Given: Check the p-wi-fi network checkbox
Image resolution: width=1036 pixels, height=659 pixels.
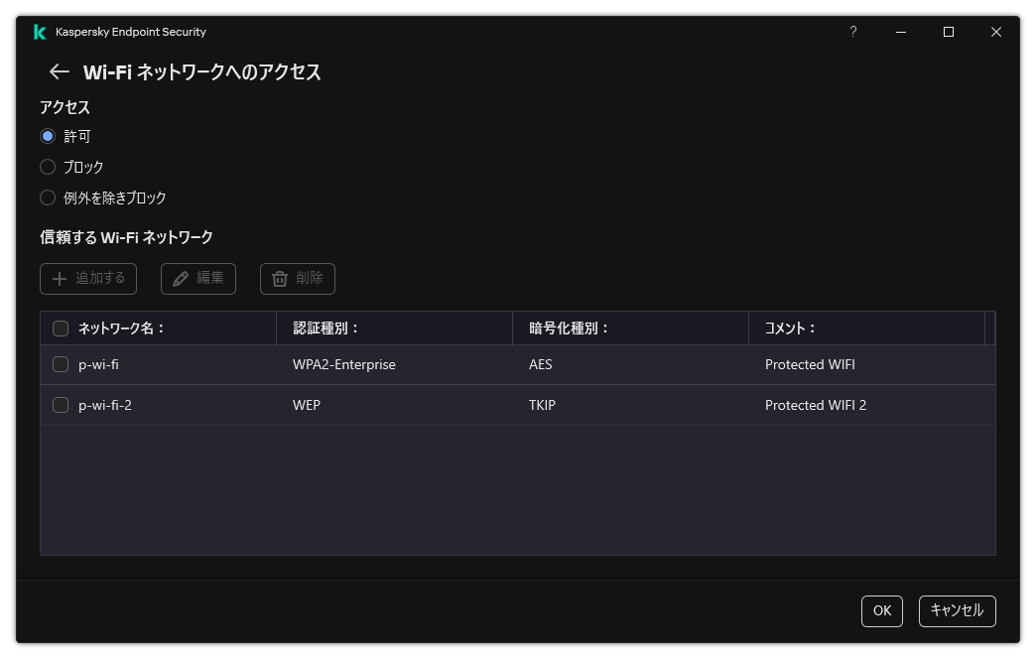Looking at the screenshot, I should click(61, 364).
